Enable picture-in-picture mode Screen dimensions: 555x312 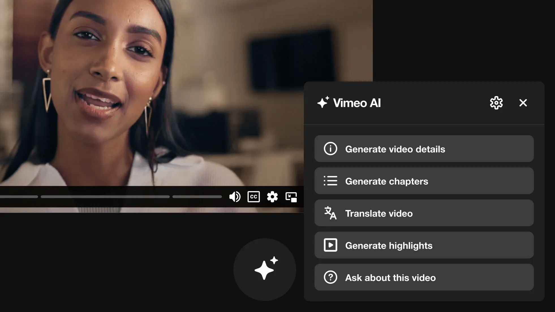(x=291, y=197)
